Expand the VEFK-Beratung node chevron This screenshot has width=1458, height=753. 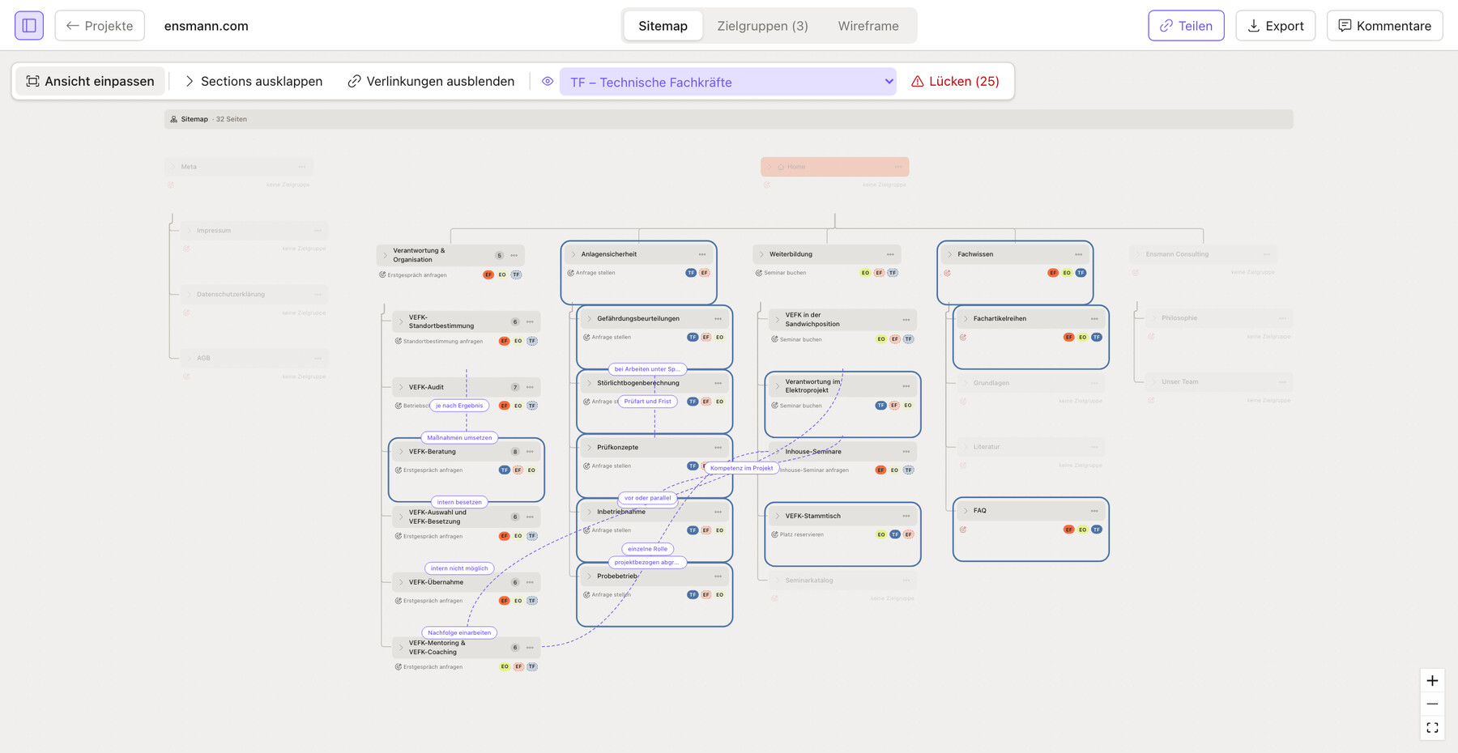tap(401, 452)
